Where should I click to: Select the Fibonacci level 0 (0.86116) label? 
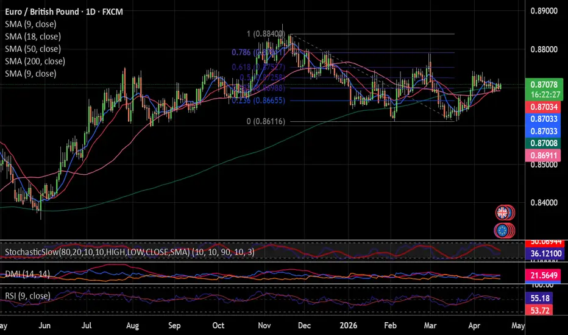point(266,121)
